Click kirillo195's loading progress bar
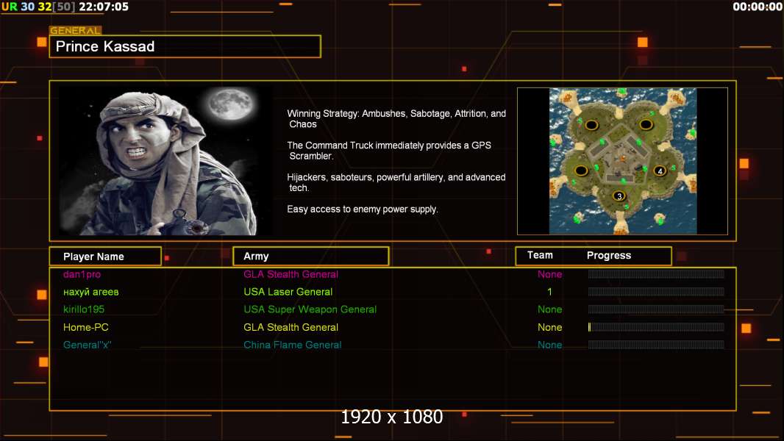Viewport: 784px width, 441px height. (x=656, y=309)
